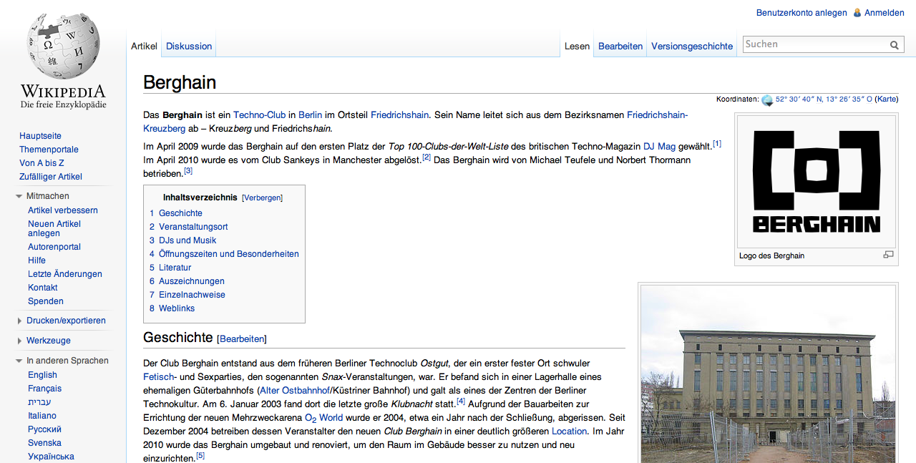Enlarge the Berghain logo via the magnify icon
Viewport: 916px width, 463px height.
[889, 255]
